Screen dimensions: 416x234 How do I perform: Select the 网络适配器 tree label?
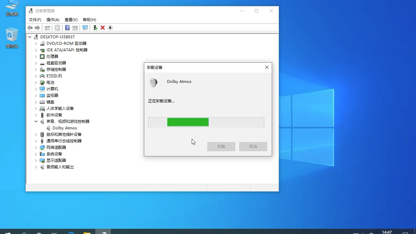point(56,148)
